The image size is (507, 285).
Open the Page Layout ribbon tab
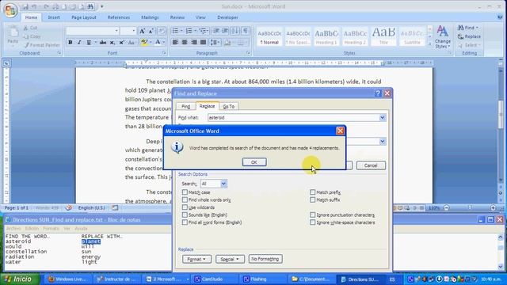[x=84, y=17]
